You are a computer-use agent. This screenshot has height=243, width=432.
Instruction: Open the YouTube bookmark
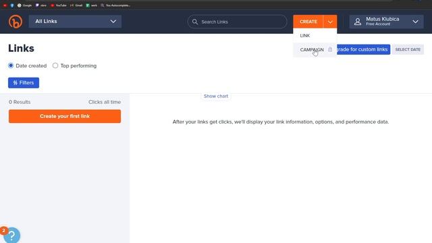click(x=59, y=5)
